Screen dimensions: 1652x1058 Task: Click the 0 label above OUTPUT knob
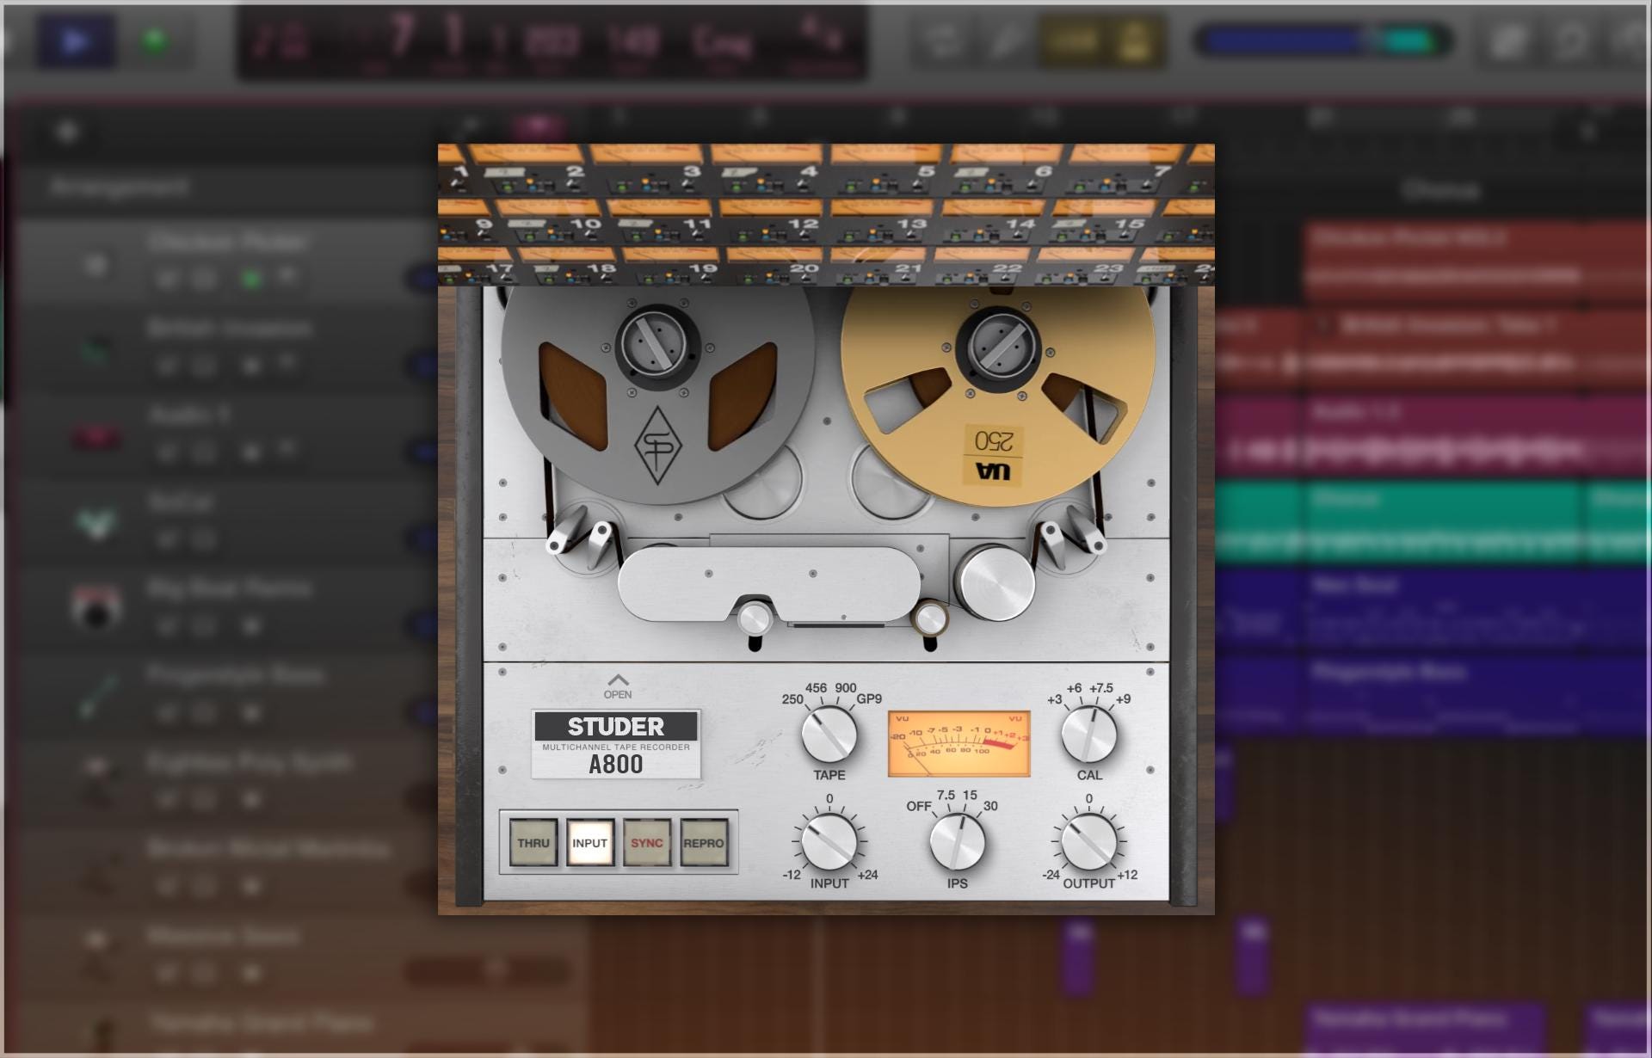tap(1089, 799)
